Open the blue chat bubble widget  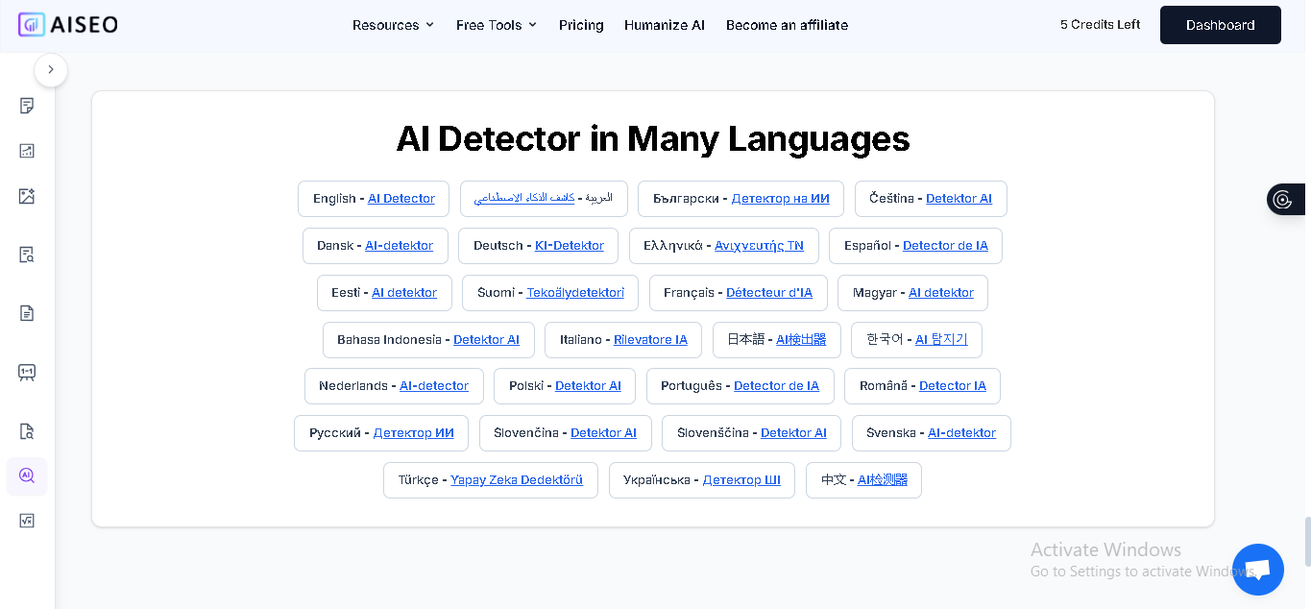pyautogui.click(x=1258, y=570)
